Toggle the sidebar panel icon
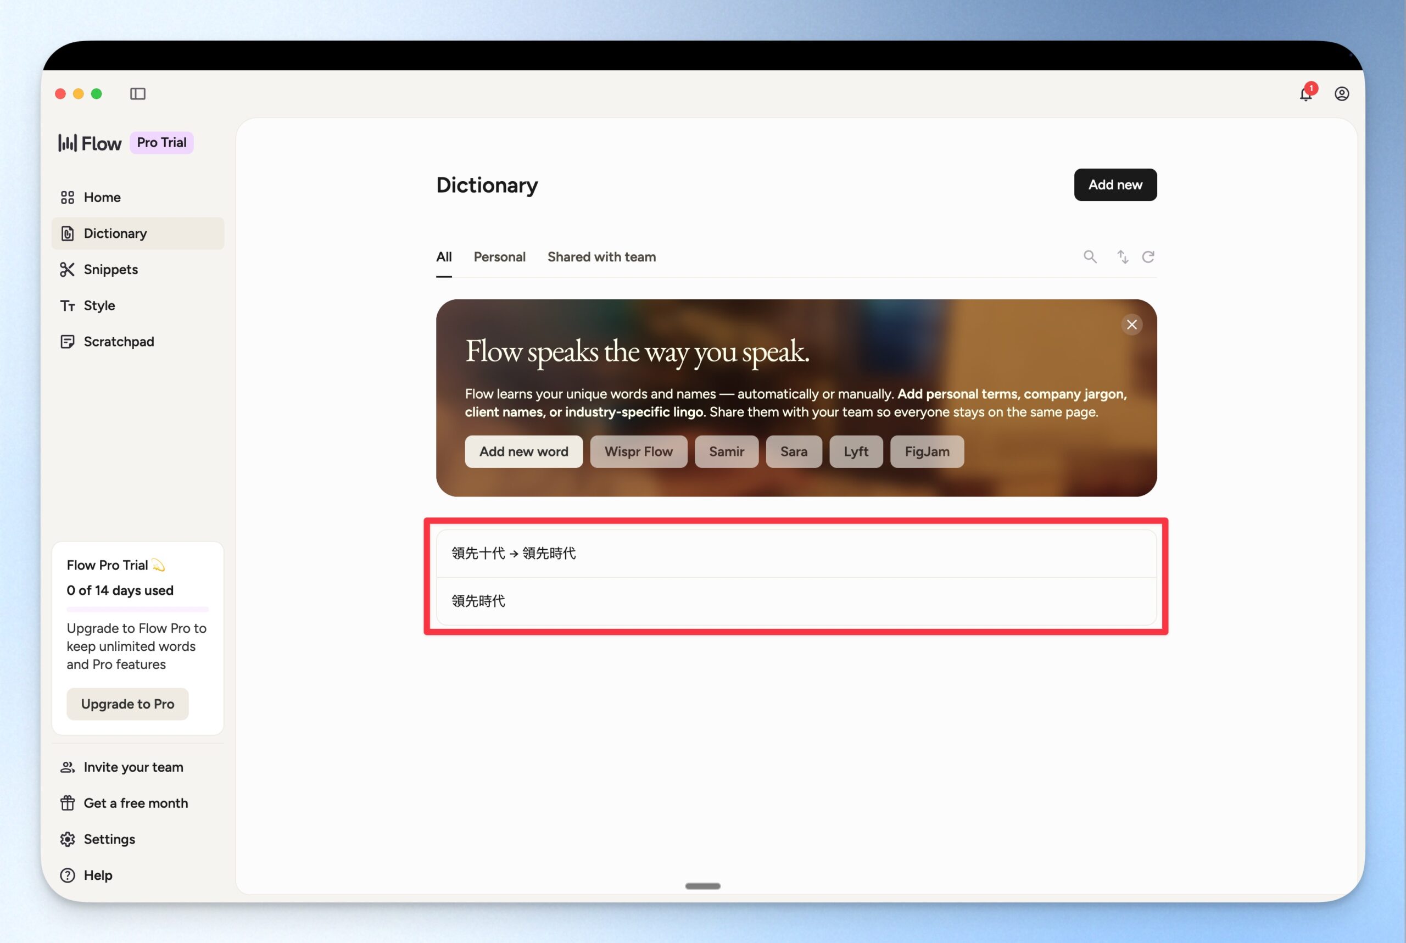This screenshot has width=1406, height=943. click(x=138, y=94)
